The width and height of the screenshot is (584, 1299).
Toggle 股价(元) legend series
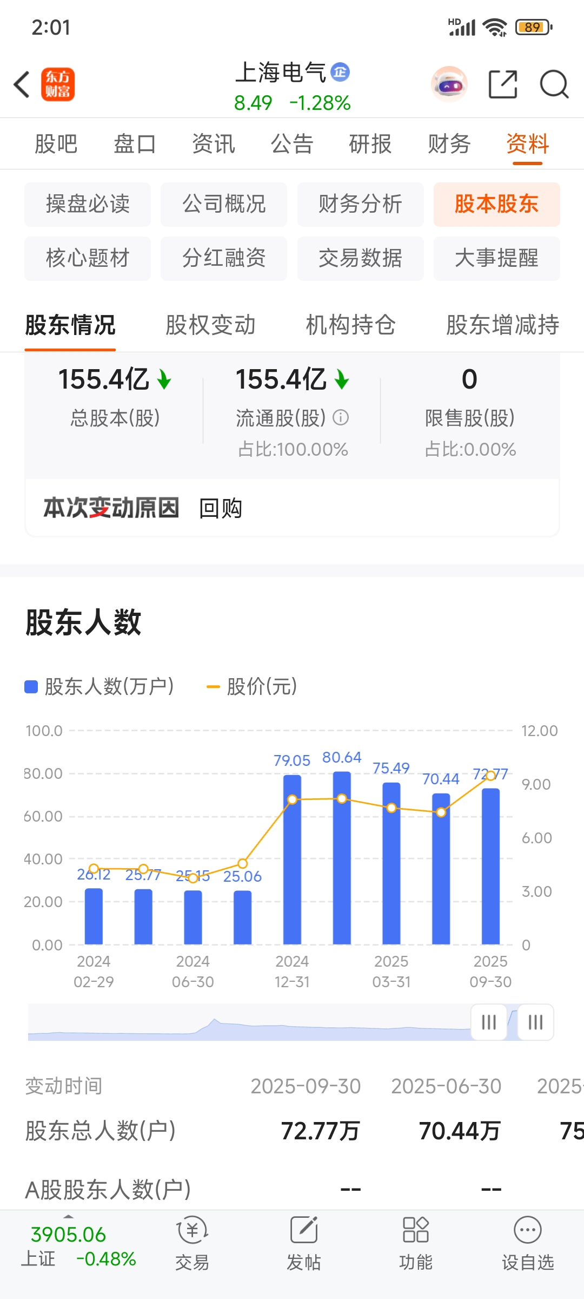[252, 686]
